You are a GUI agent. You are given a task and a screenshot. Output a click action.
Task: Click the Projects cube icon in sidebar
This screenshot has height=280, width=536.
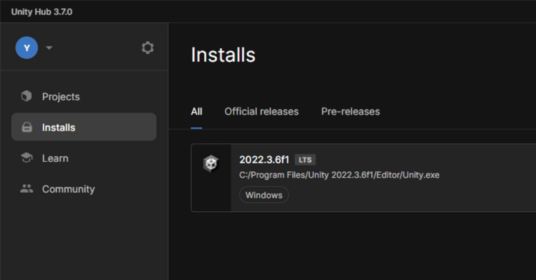click(x=26, y=97)
